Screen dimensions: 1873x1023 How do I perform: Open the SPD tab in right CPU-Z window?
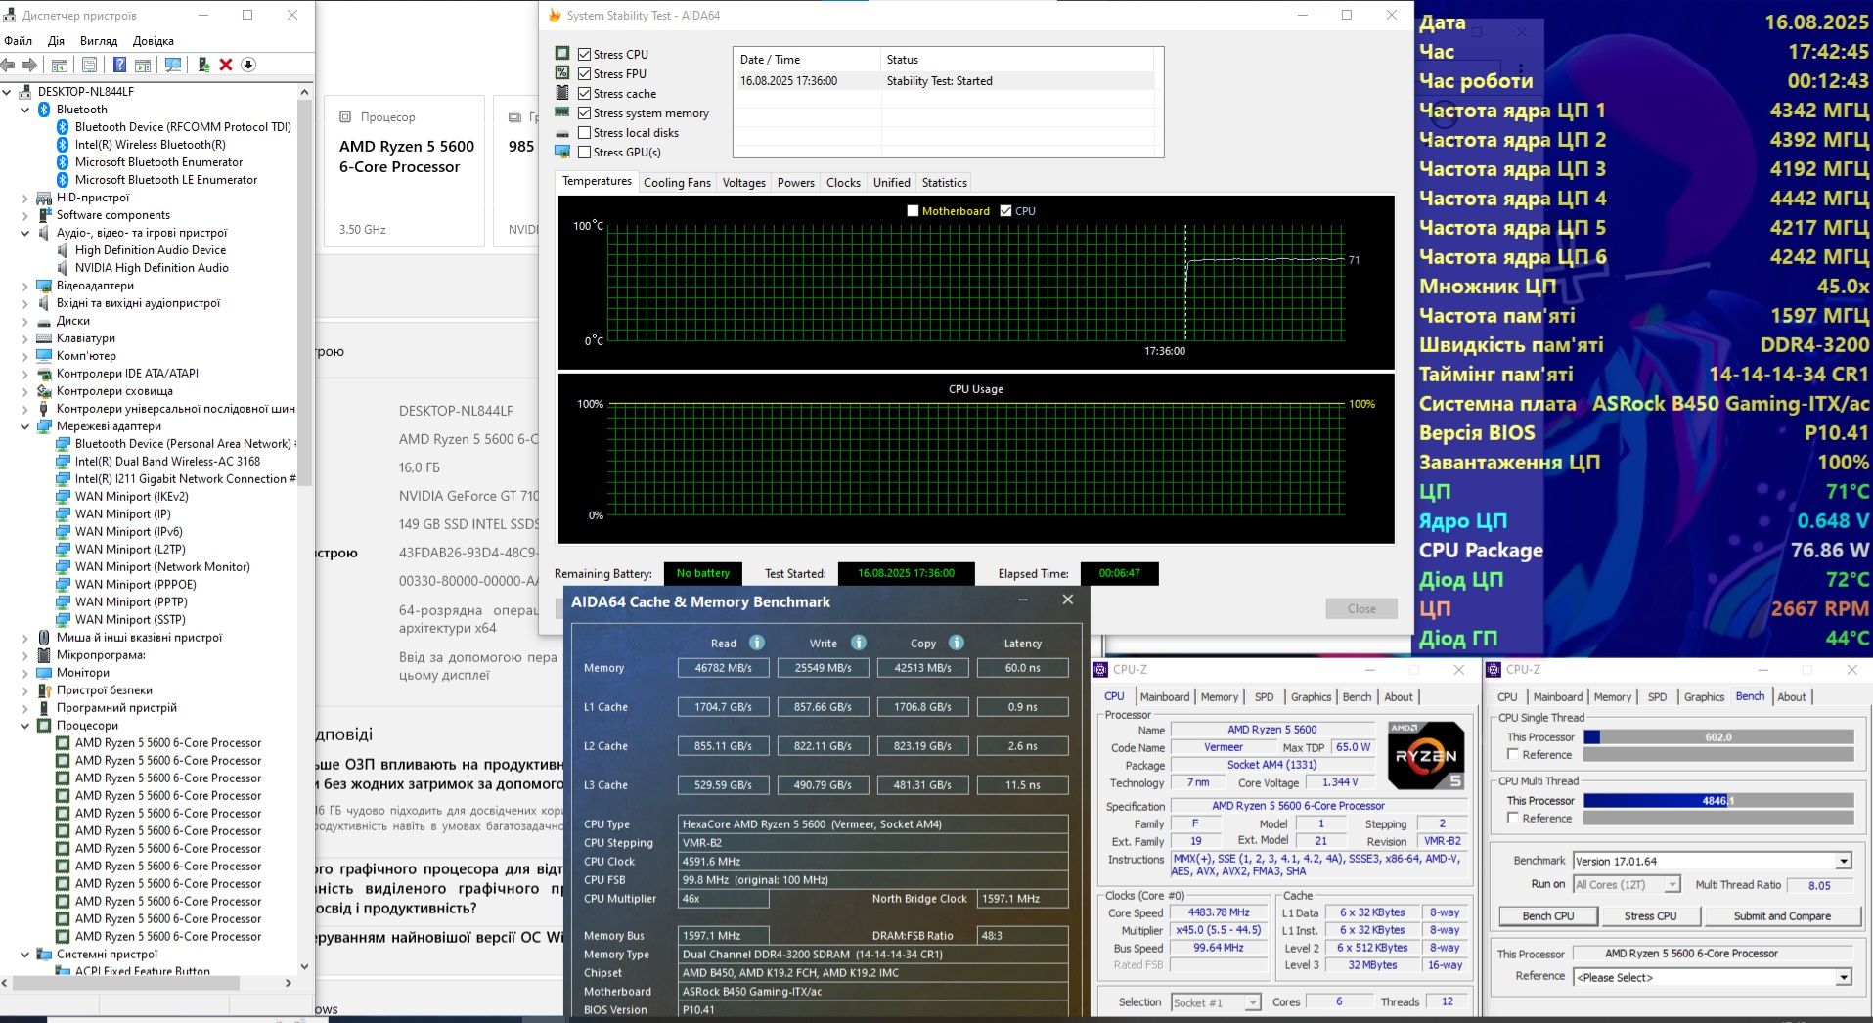1657,696
